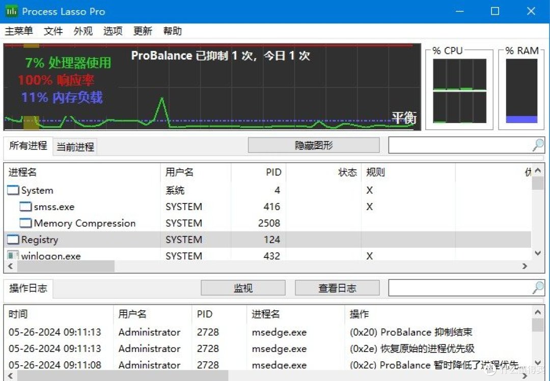Click the down arrow of the process list scrollbar
The height and width of the screenshot is (381, 550).
pos(538,253)
